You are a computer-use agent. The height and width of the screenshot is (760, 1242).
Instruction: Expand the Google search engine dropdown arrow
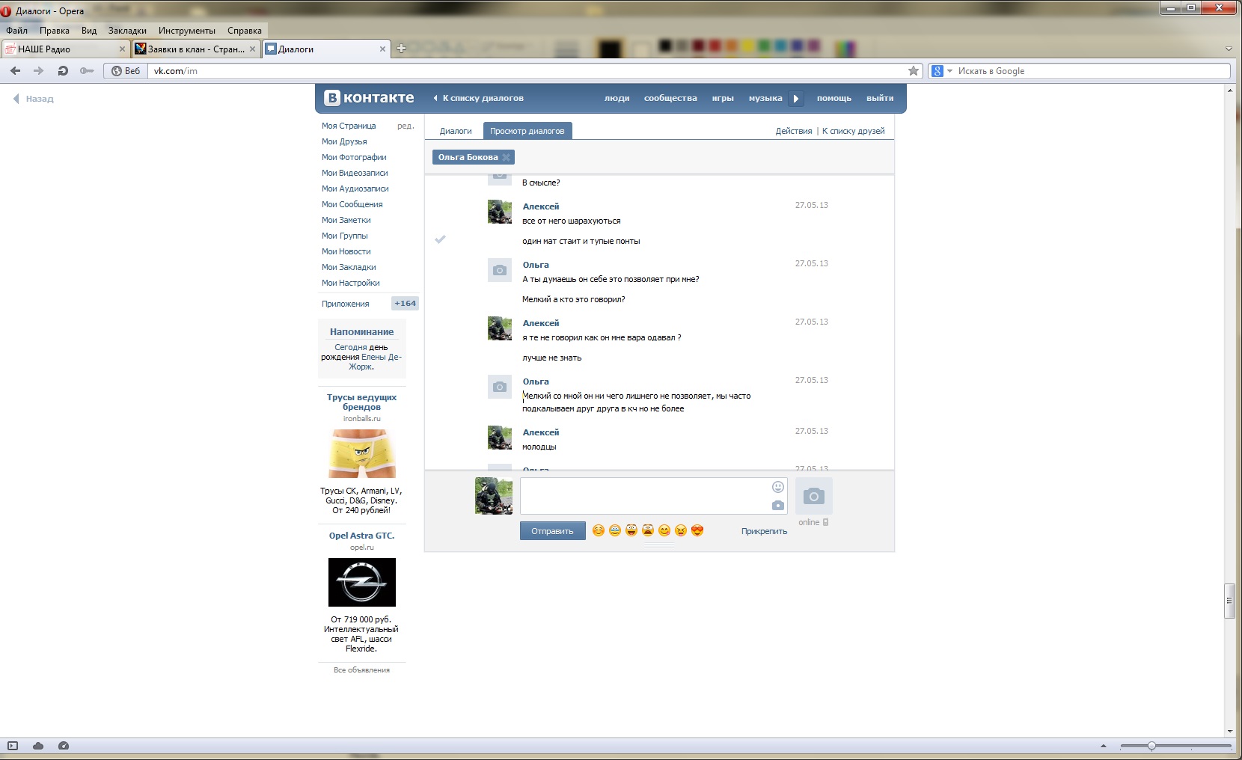950,71
